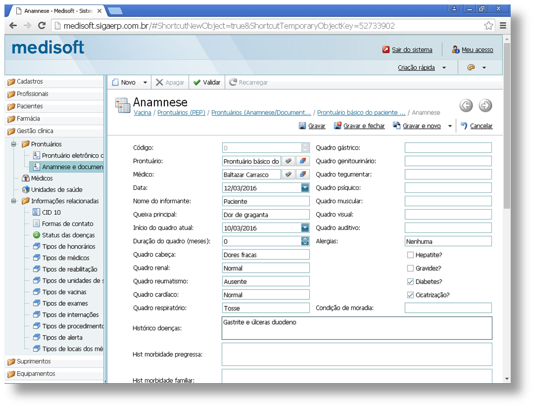
Task: Open the Equipamentos menu section
Action: click(55, 374)
